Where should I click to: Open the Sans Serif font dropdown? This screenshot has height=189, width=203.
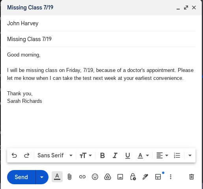tap(55, 155)
